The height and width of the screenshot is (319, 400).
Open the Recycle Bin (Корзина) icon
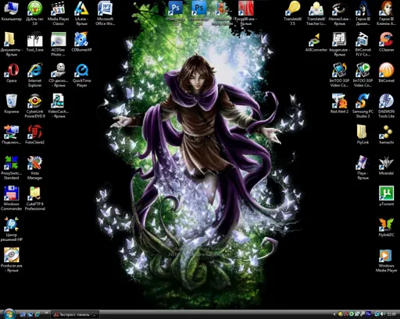(x=12, y=104)
